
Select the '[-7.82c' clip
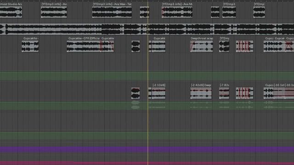click(224, 93)
